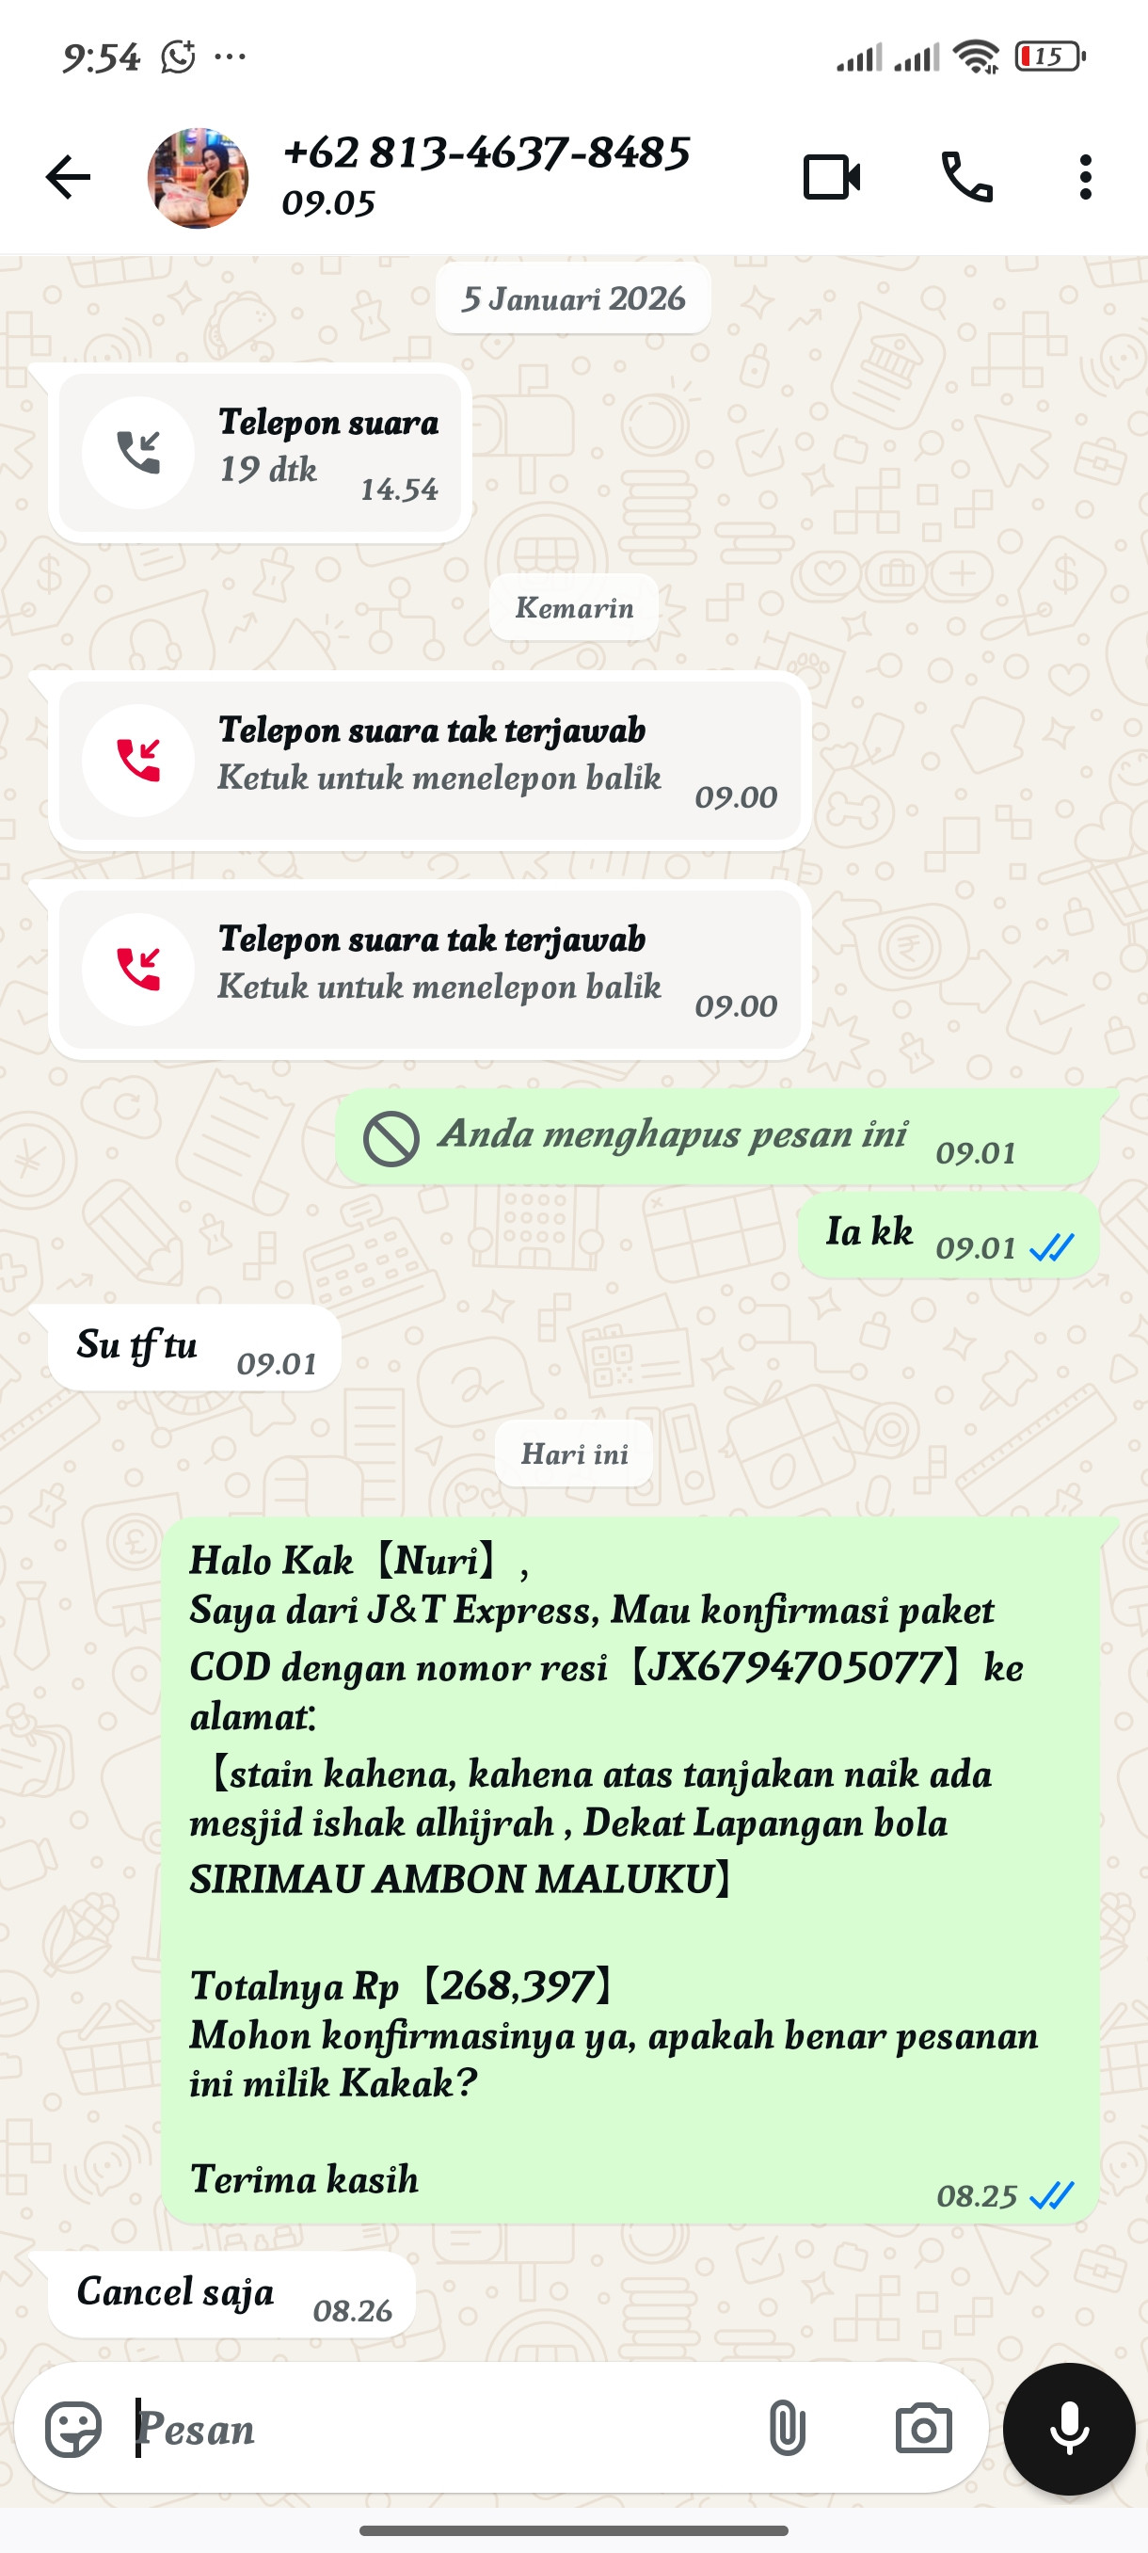Tap the "5 Januari 2026" date chip

pyautogui.click(x=573, y=298)
